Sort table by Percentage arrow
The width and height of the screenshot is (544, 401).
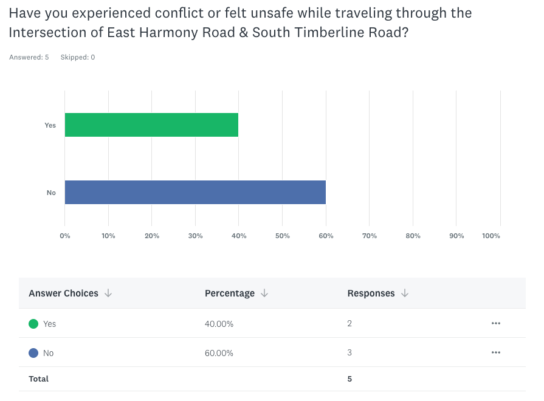pos(264,293)
